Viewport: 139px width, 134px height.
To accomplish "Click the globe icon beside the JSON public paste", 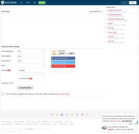I will coord(107,32).
